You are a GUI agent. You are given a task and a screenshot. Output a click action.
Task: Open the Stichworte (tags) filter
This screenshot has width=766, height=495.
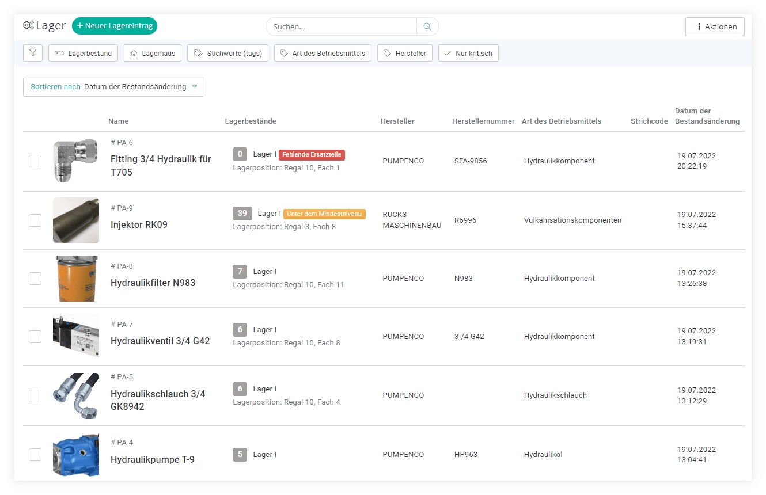coord(227,53)
